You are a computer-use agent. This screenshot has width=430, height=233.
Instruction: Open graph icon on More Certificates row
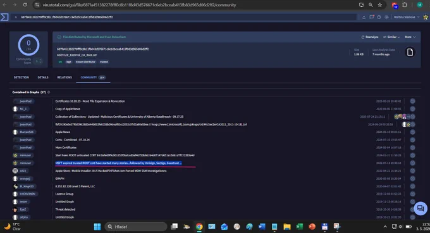click(412, 148)
